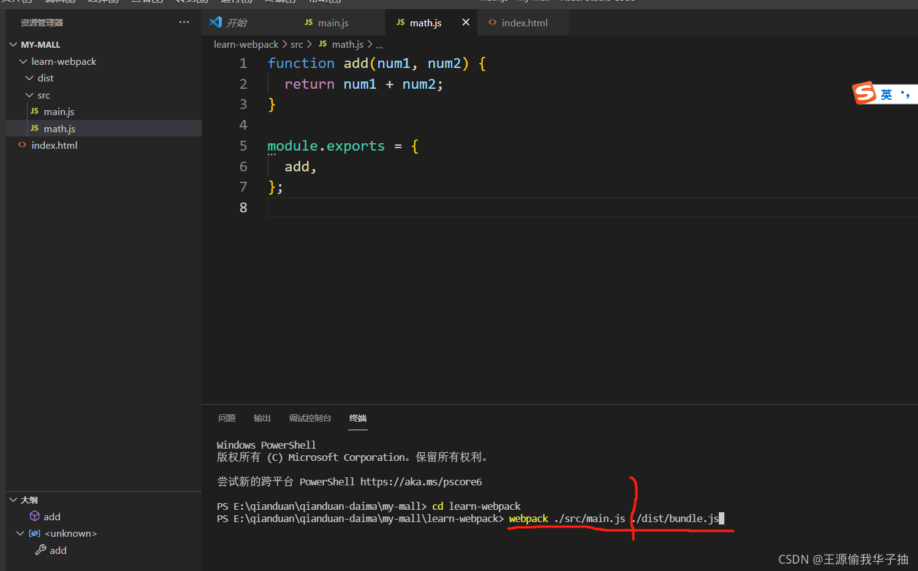Open the Welcome (开始) tab via its VS Code icon
Image resolution: width=918 pixels, height=571 pixels.
pyautogui.click(x=216, y=22)
